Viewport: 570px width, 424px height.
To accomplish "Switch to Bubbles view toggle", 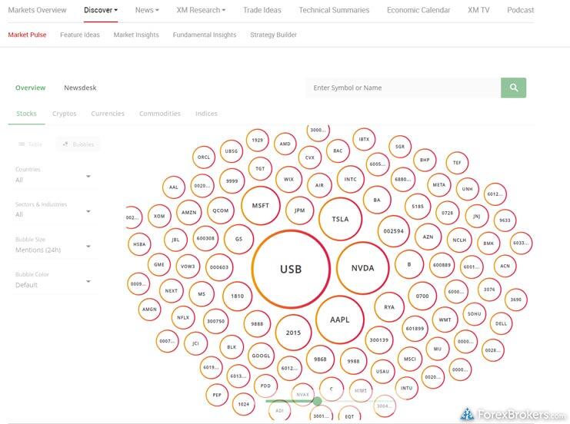I will (78, 144).
